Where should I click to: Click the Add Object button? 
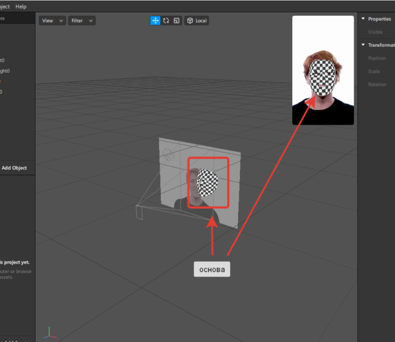14,168
